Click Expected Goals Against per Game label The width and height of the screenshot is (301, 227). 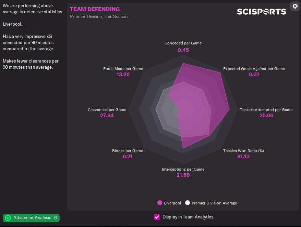click(254, 69)
